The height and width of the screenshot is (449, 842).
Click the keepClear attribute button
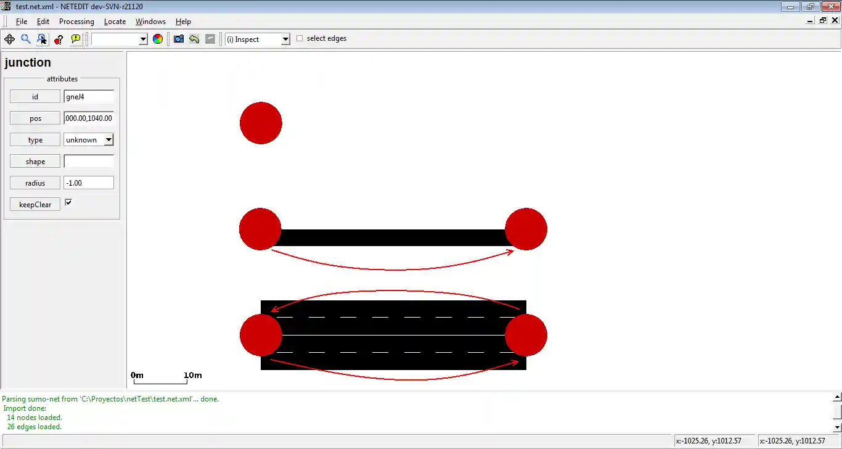[x=35, y=205]
